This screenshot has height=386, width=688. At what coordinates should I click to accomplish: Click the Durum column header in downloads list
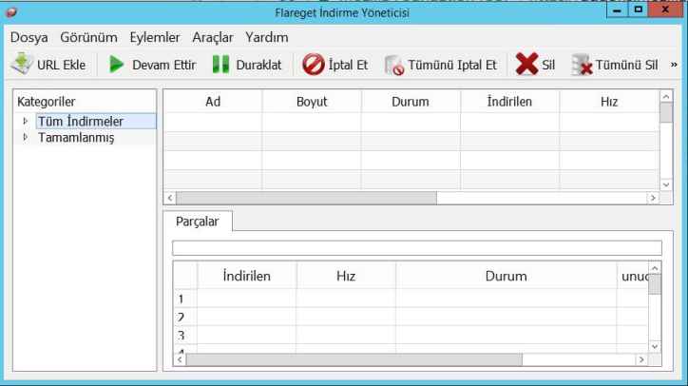click(x=410, y=101)
